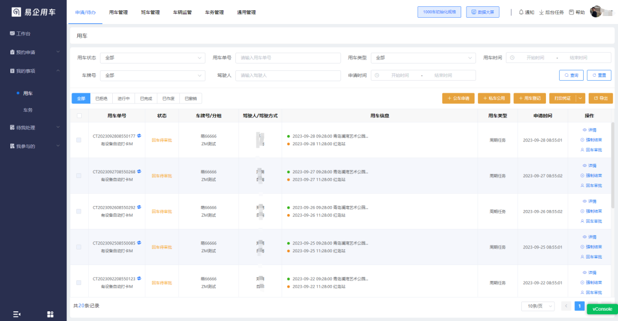Click the 工作台 workbench icon in sidebar
Screen dimensions: 618x321
point(12,34)
